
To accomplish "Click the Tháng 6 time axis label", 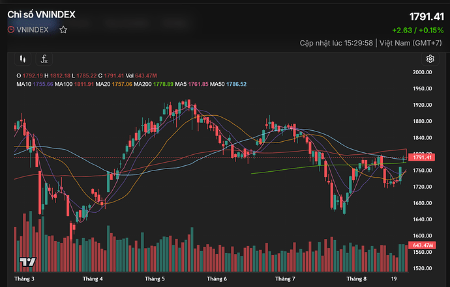I will point(217,279).
